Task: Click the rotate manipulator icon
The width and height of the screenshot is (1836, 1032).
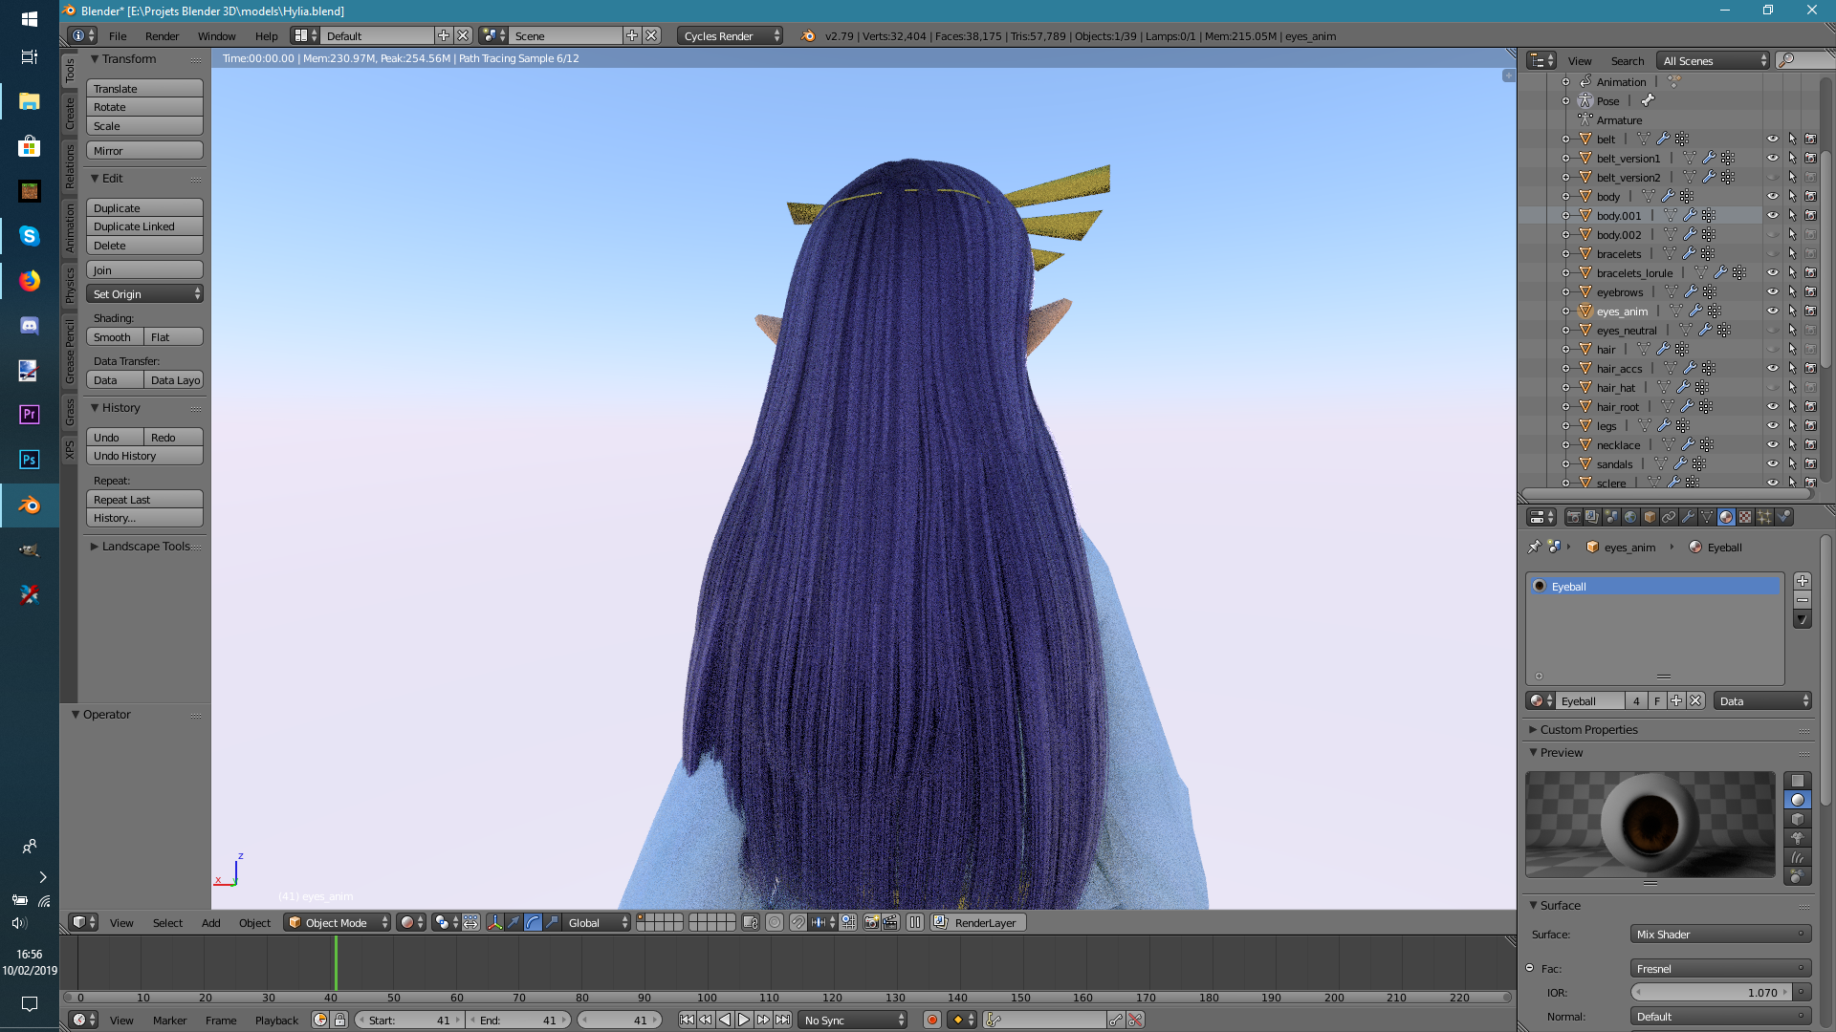Action: [533, 923]
